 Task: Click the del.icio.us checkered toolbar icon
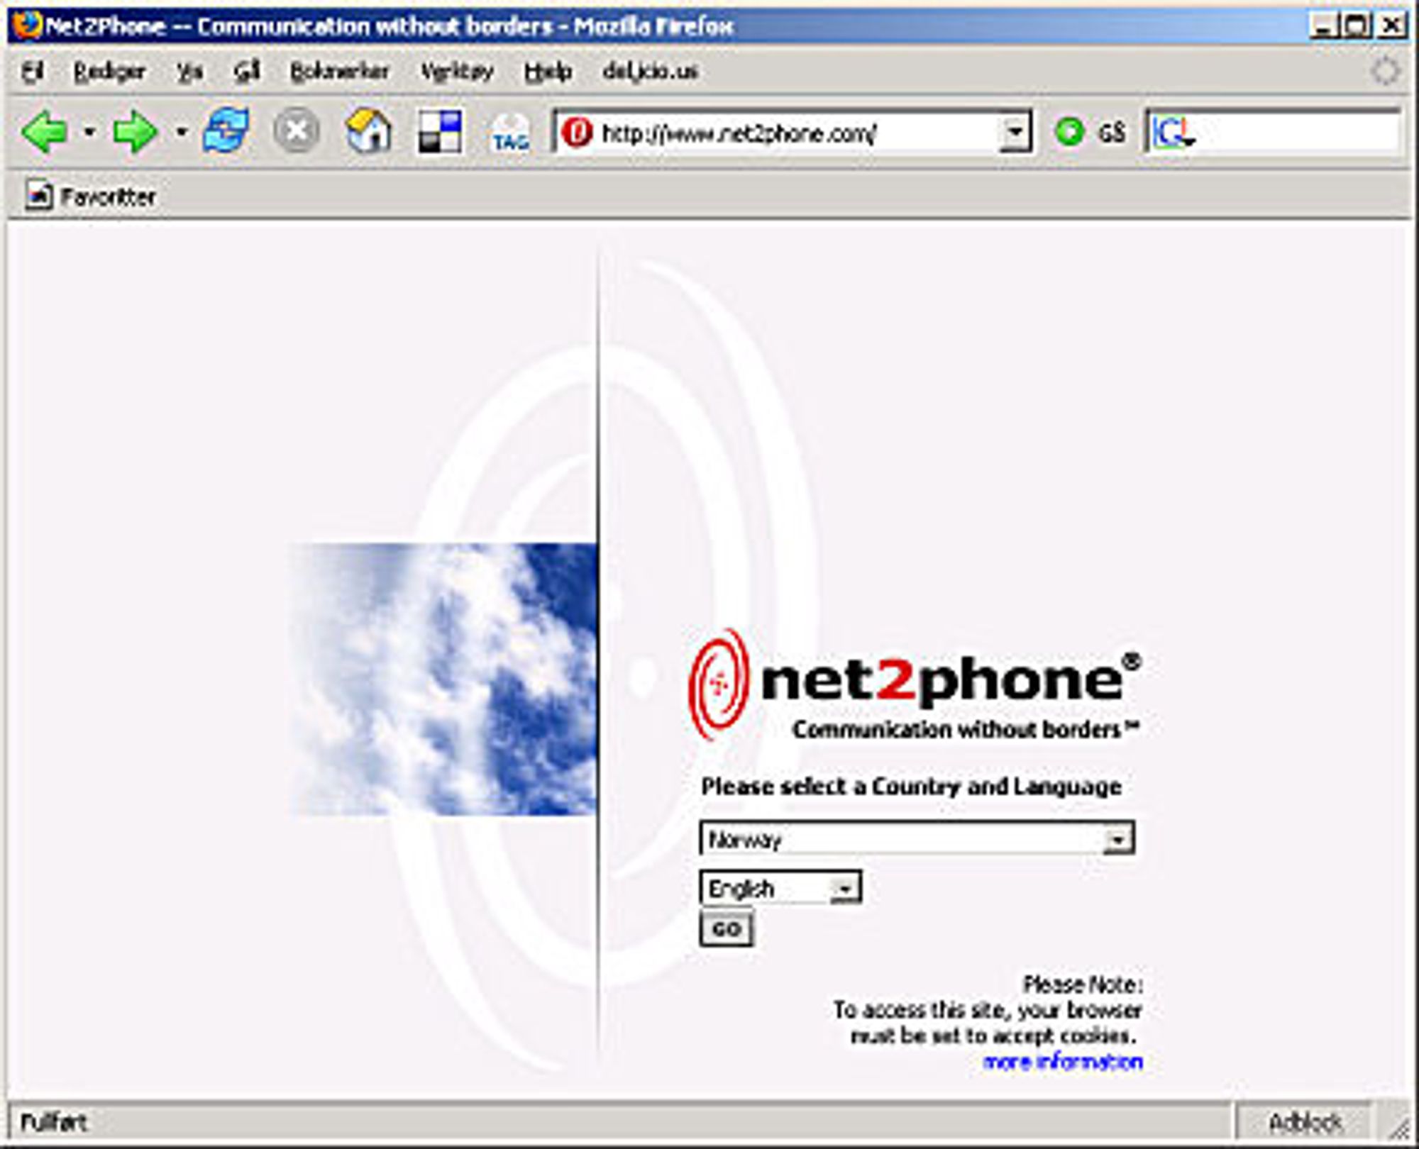(440, 132)
